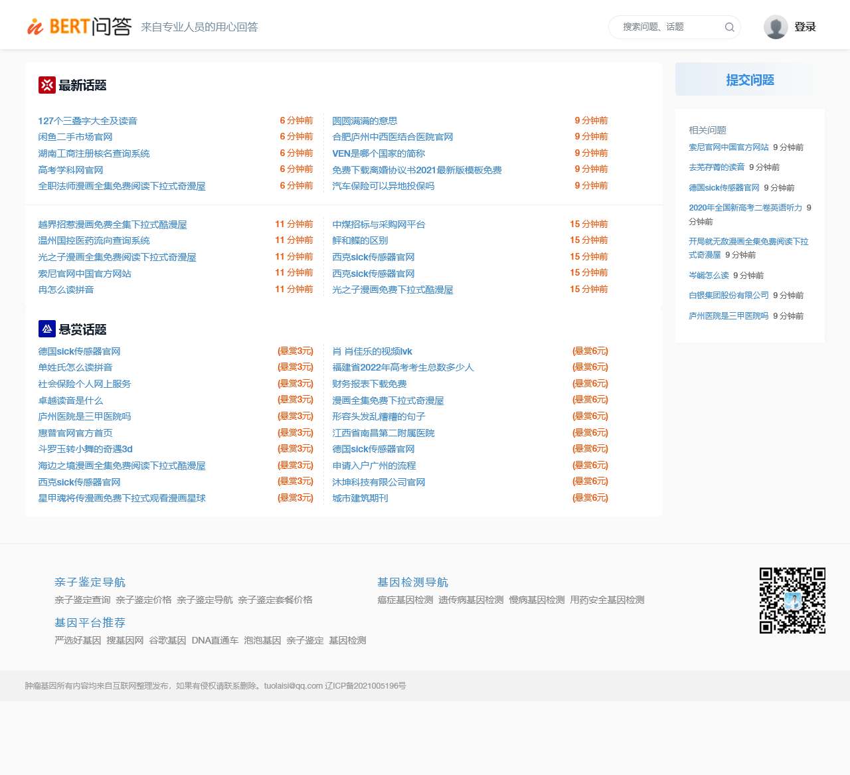
Task: Click the gray user avatar icon
Action: 775,27
